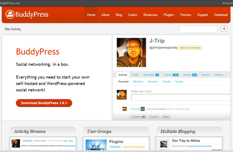The width and height of the screenshot is (233, 152).
Task: Delete the friendship activity entry
Action: pyautogui.click(x=166, y=117)
